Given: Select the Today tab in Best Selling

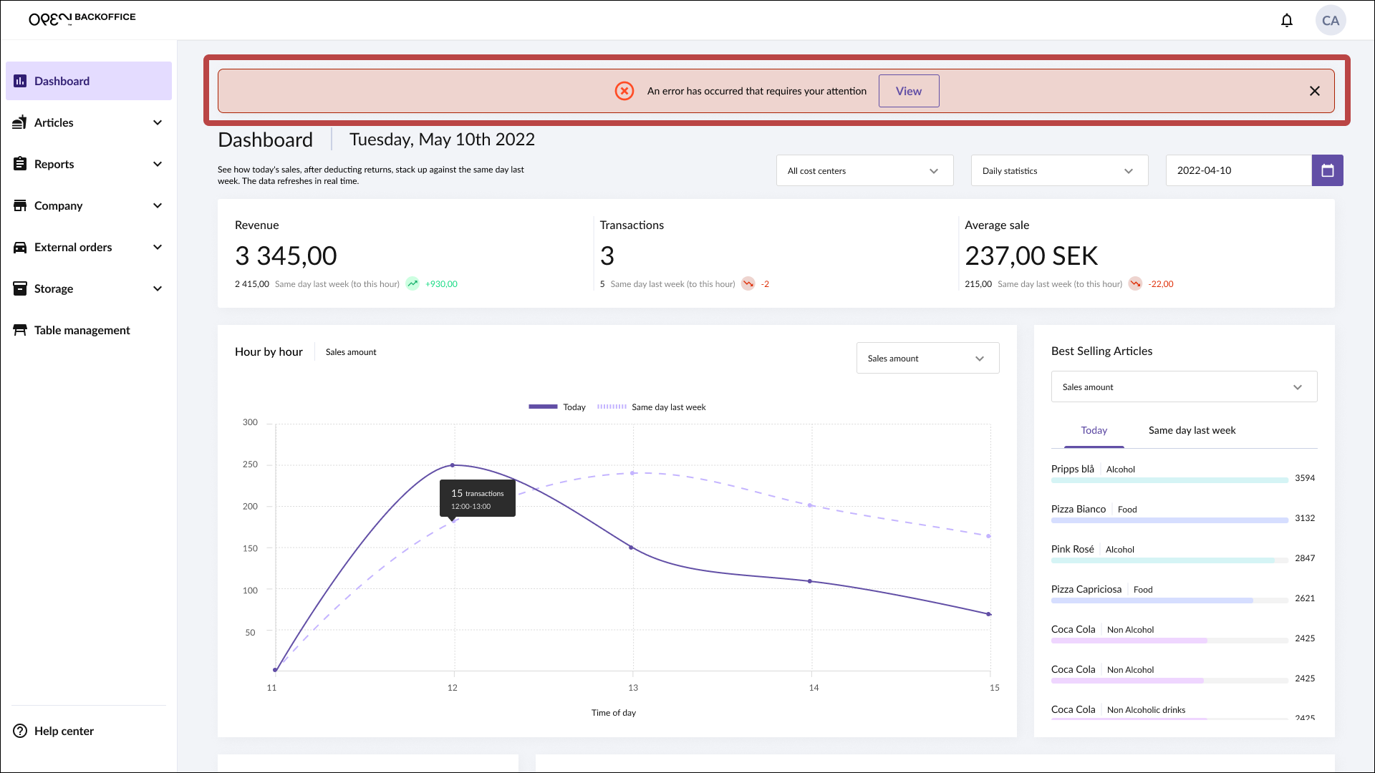Looking at the screenshot, I should point(1094,430).
